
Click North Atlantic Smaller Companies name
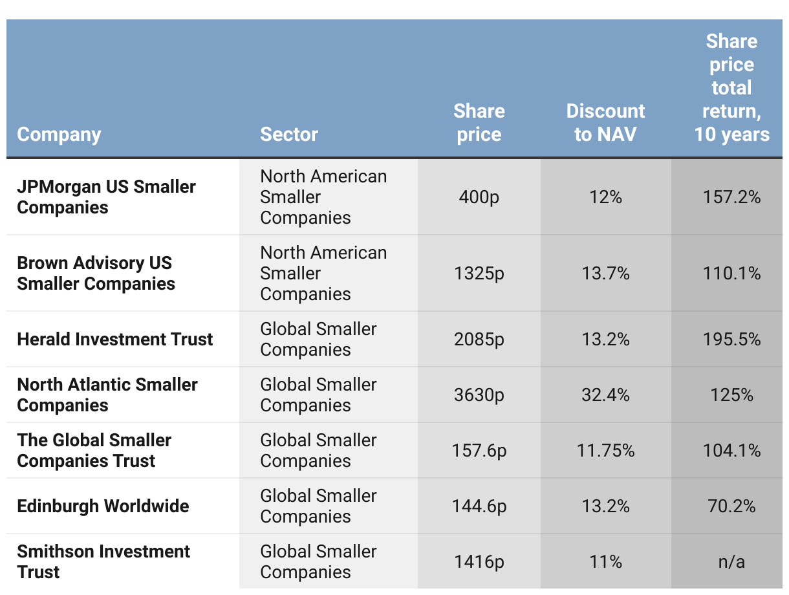(107, 395)
